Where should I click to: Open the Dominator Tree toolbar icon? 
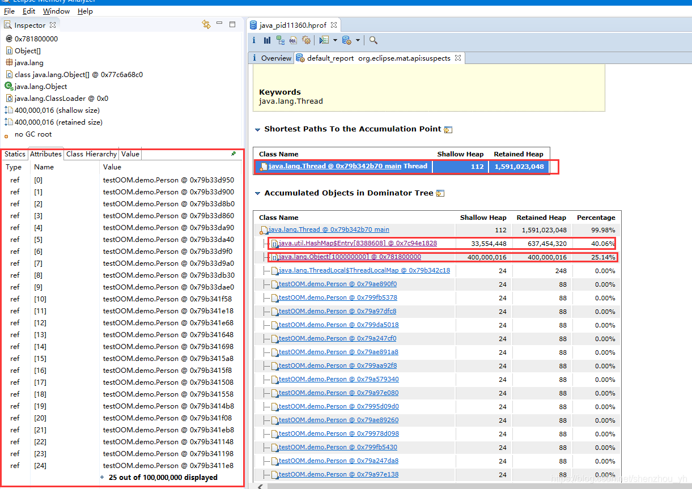coord(281,40)
